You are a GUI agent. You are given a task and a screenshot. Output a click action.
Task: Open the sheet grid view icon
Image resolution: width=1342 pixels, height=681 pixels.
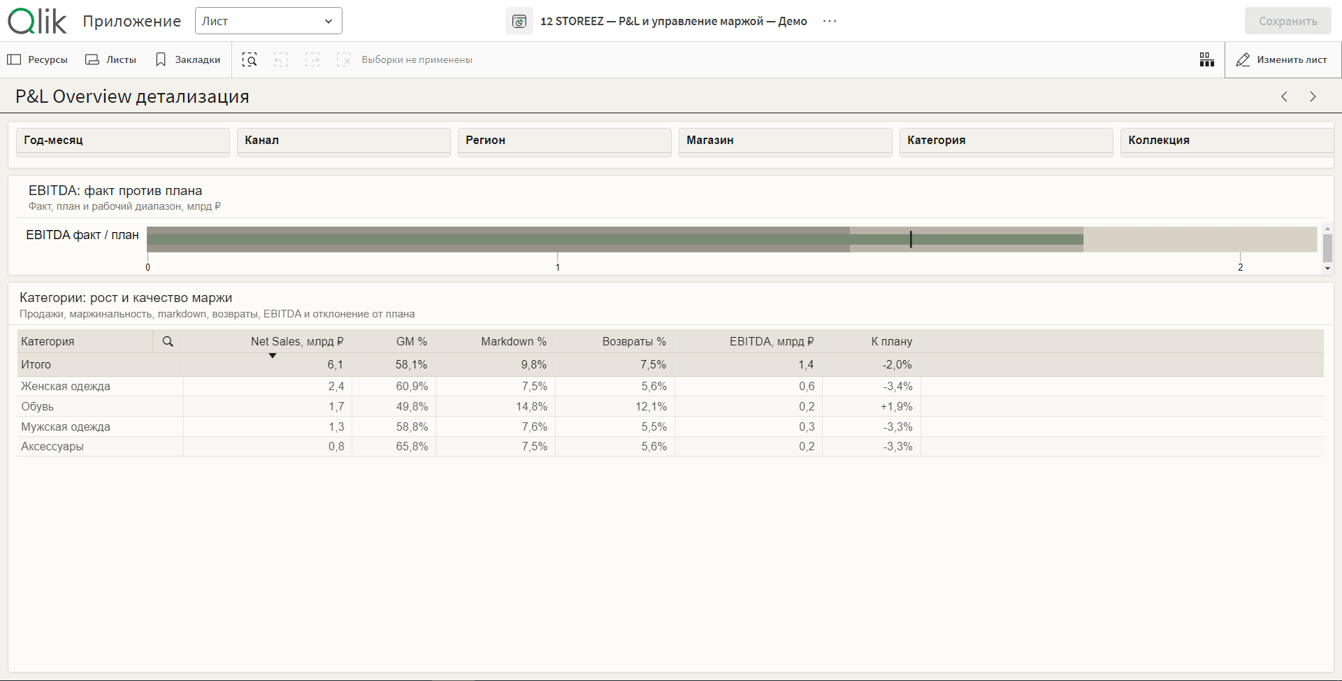1207,59
